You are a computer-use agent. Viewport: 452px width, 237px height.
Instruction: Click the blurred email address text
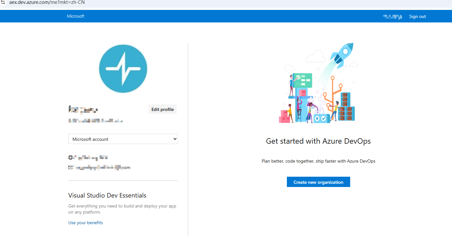click(x=102, y=167)
